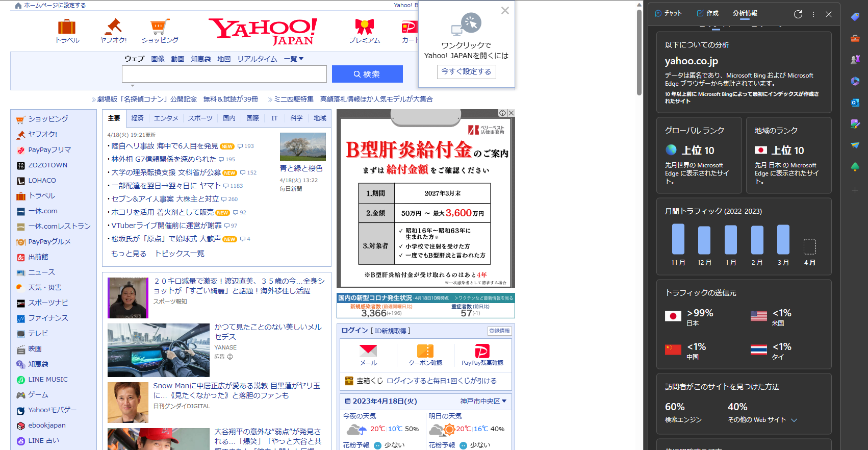Open Outlook icon in Edge sidebar
The width and height of the screenshot is (868, 450).
point(855,103)
